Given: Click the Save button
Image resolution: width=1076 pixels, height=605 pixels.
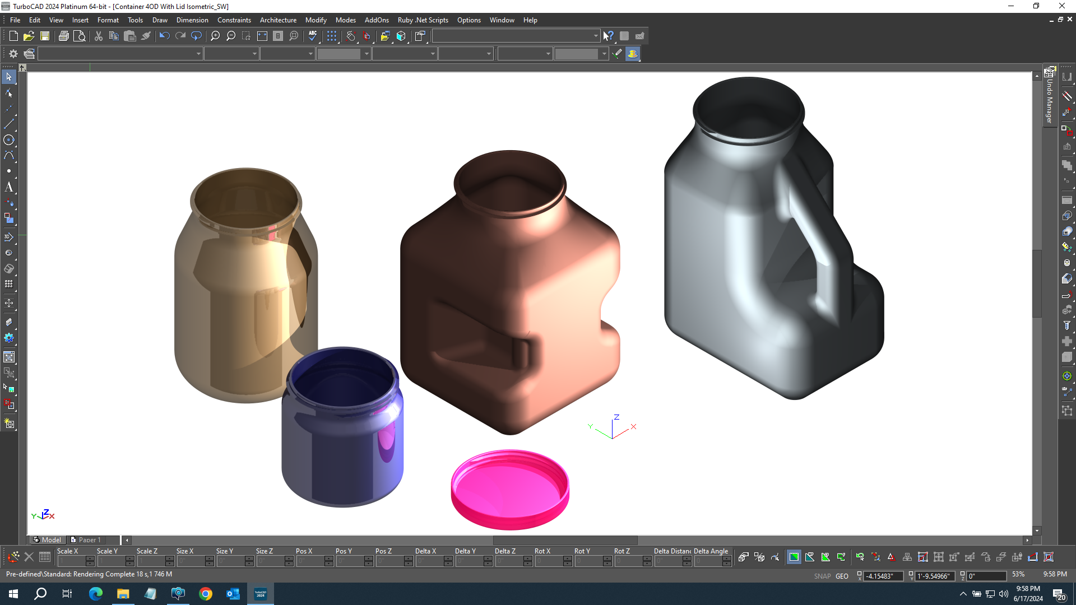Looking at the screenshot, I should coord(45,35).
